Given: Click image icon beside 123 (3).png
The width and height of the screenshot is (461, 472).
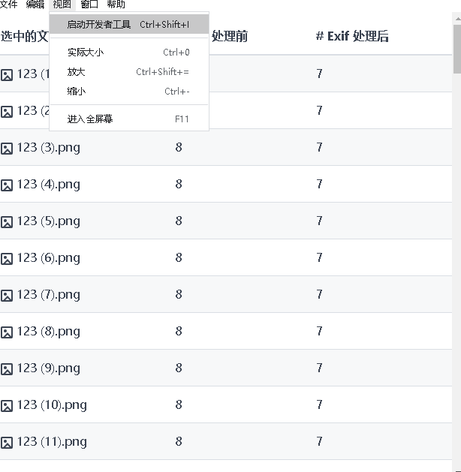Looking at the screenshot, I should pos(7,149).
